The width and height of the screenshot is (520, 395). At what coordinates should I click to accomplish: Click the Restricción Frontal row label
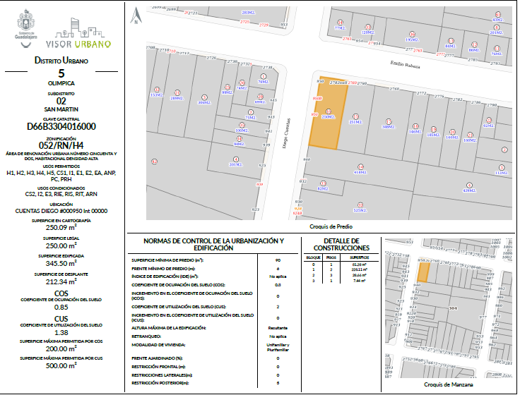[x=158, y=367]
